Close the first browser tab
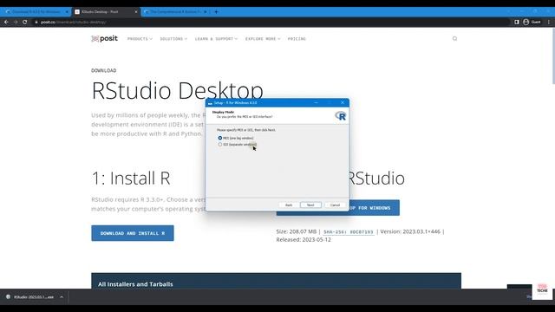The width and height of the screenshot is (555, 312). [x=67, y=11]
